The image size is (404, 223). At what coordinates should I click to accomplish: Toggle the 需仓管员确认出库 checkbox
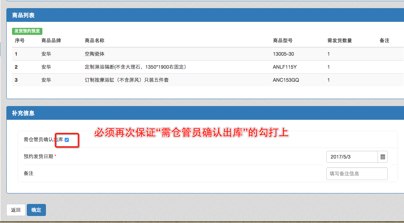(x=67, y=140)
